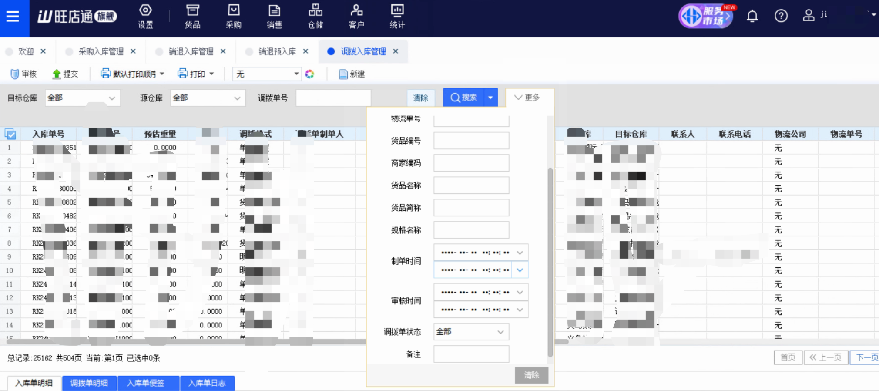The width and height of the screenshot is (879, 391).
Task: Expand the 源仓库 dropdown
Action: click(x=208, y=98)
